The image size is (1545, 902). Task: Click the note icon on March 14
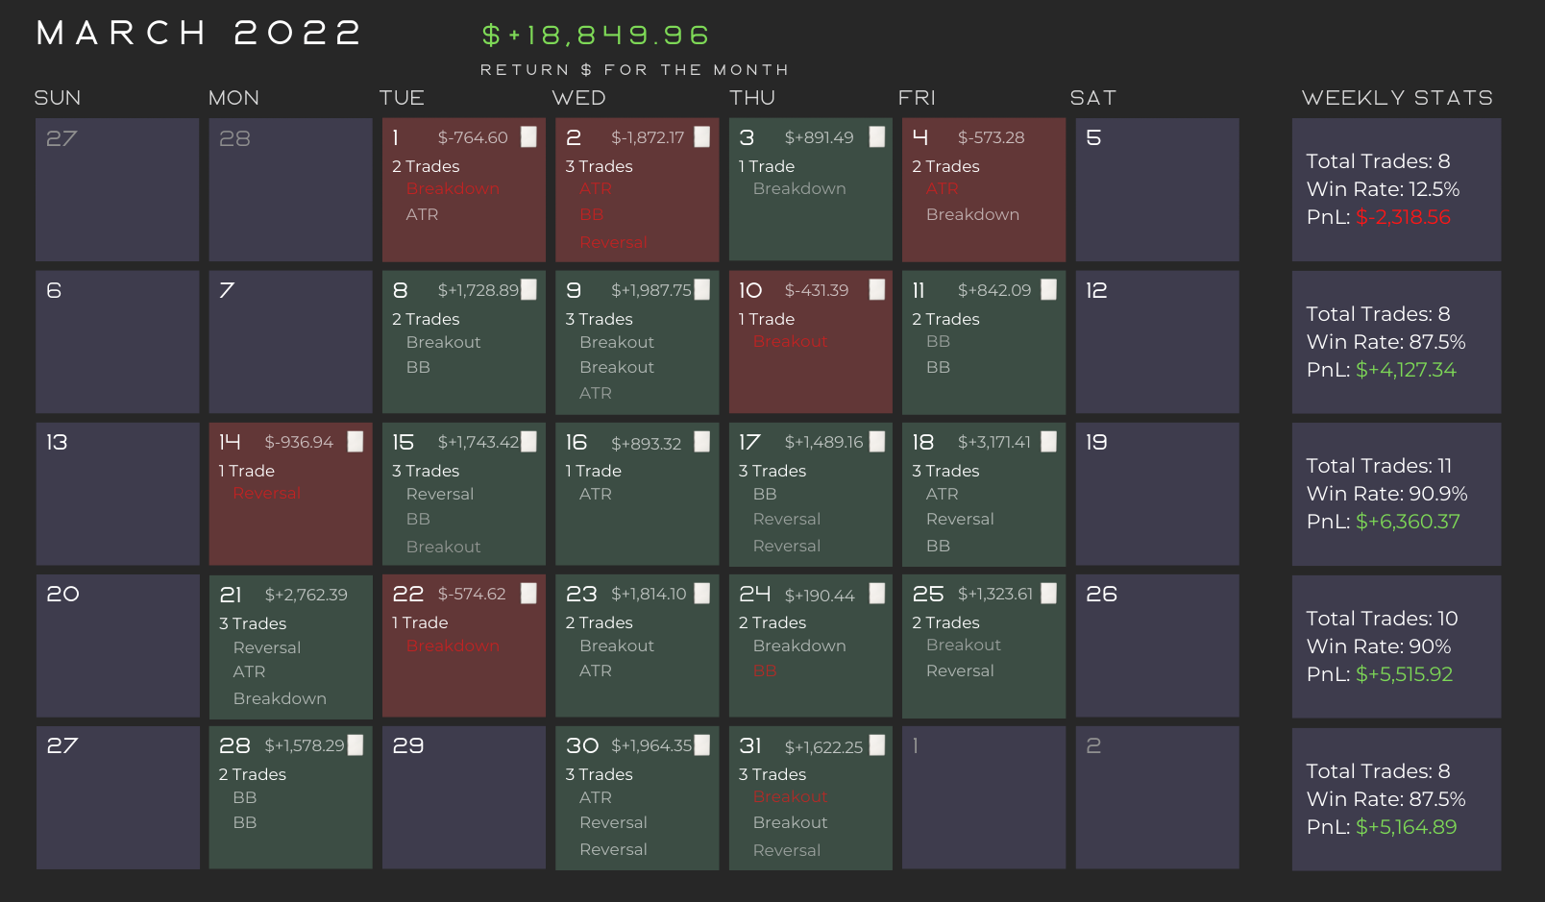click(x=356, y=442)
